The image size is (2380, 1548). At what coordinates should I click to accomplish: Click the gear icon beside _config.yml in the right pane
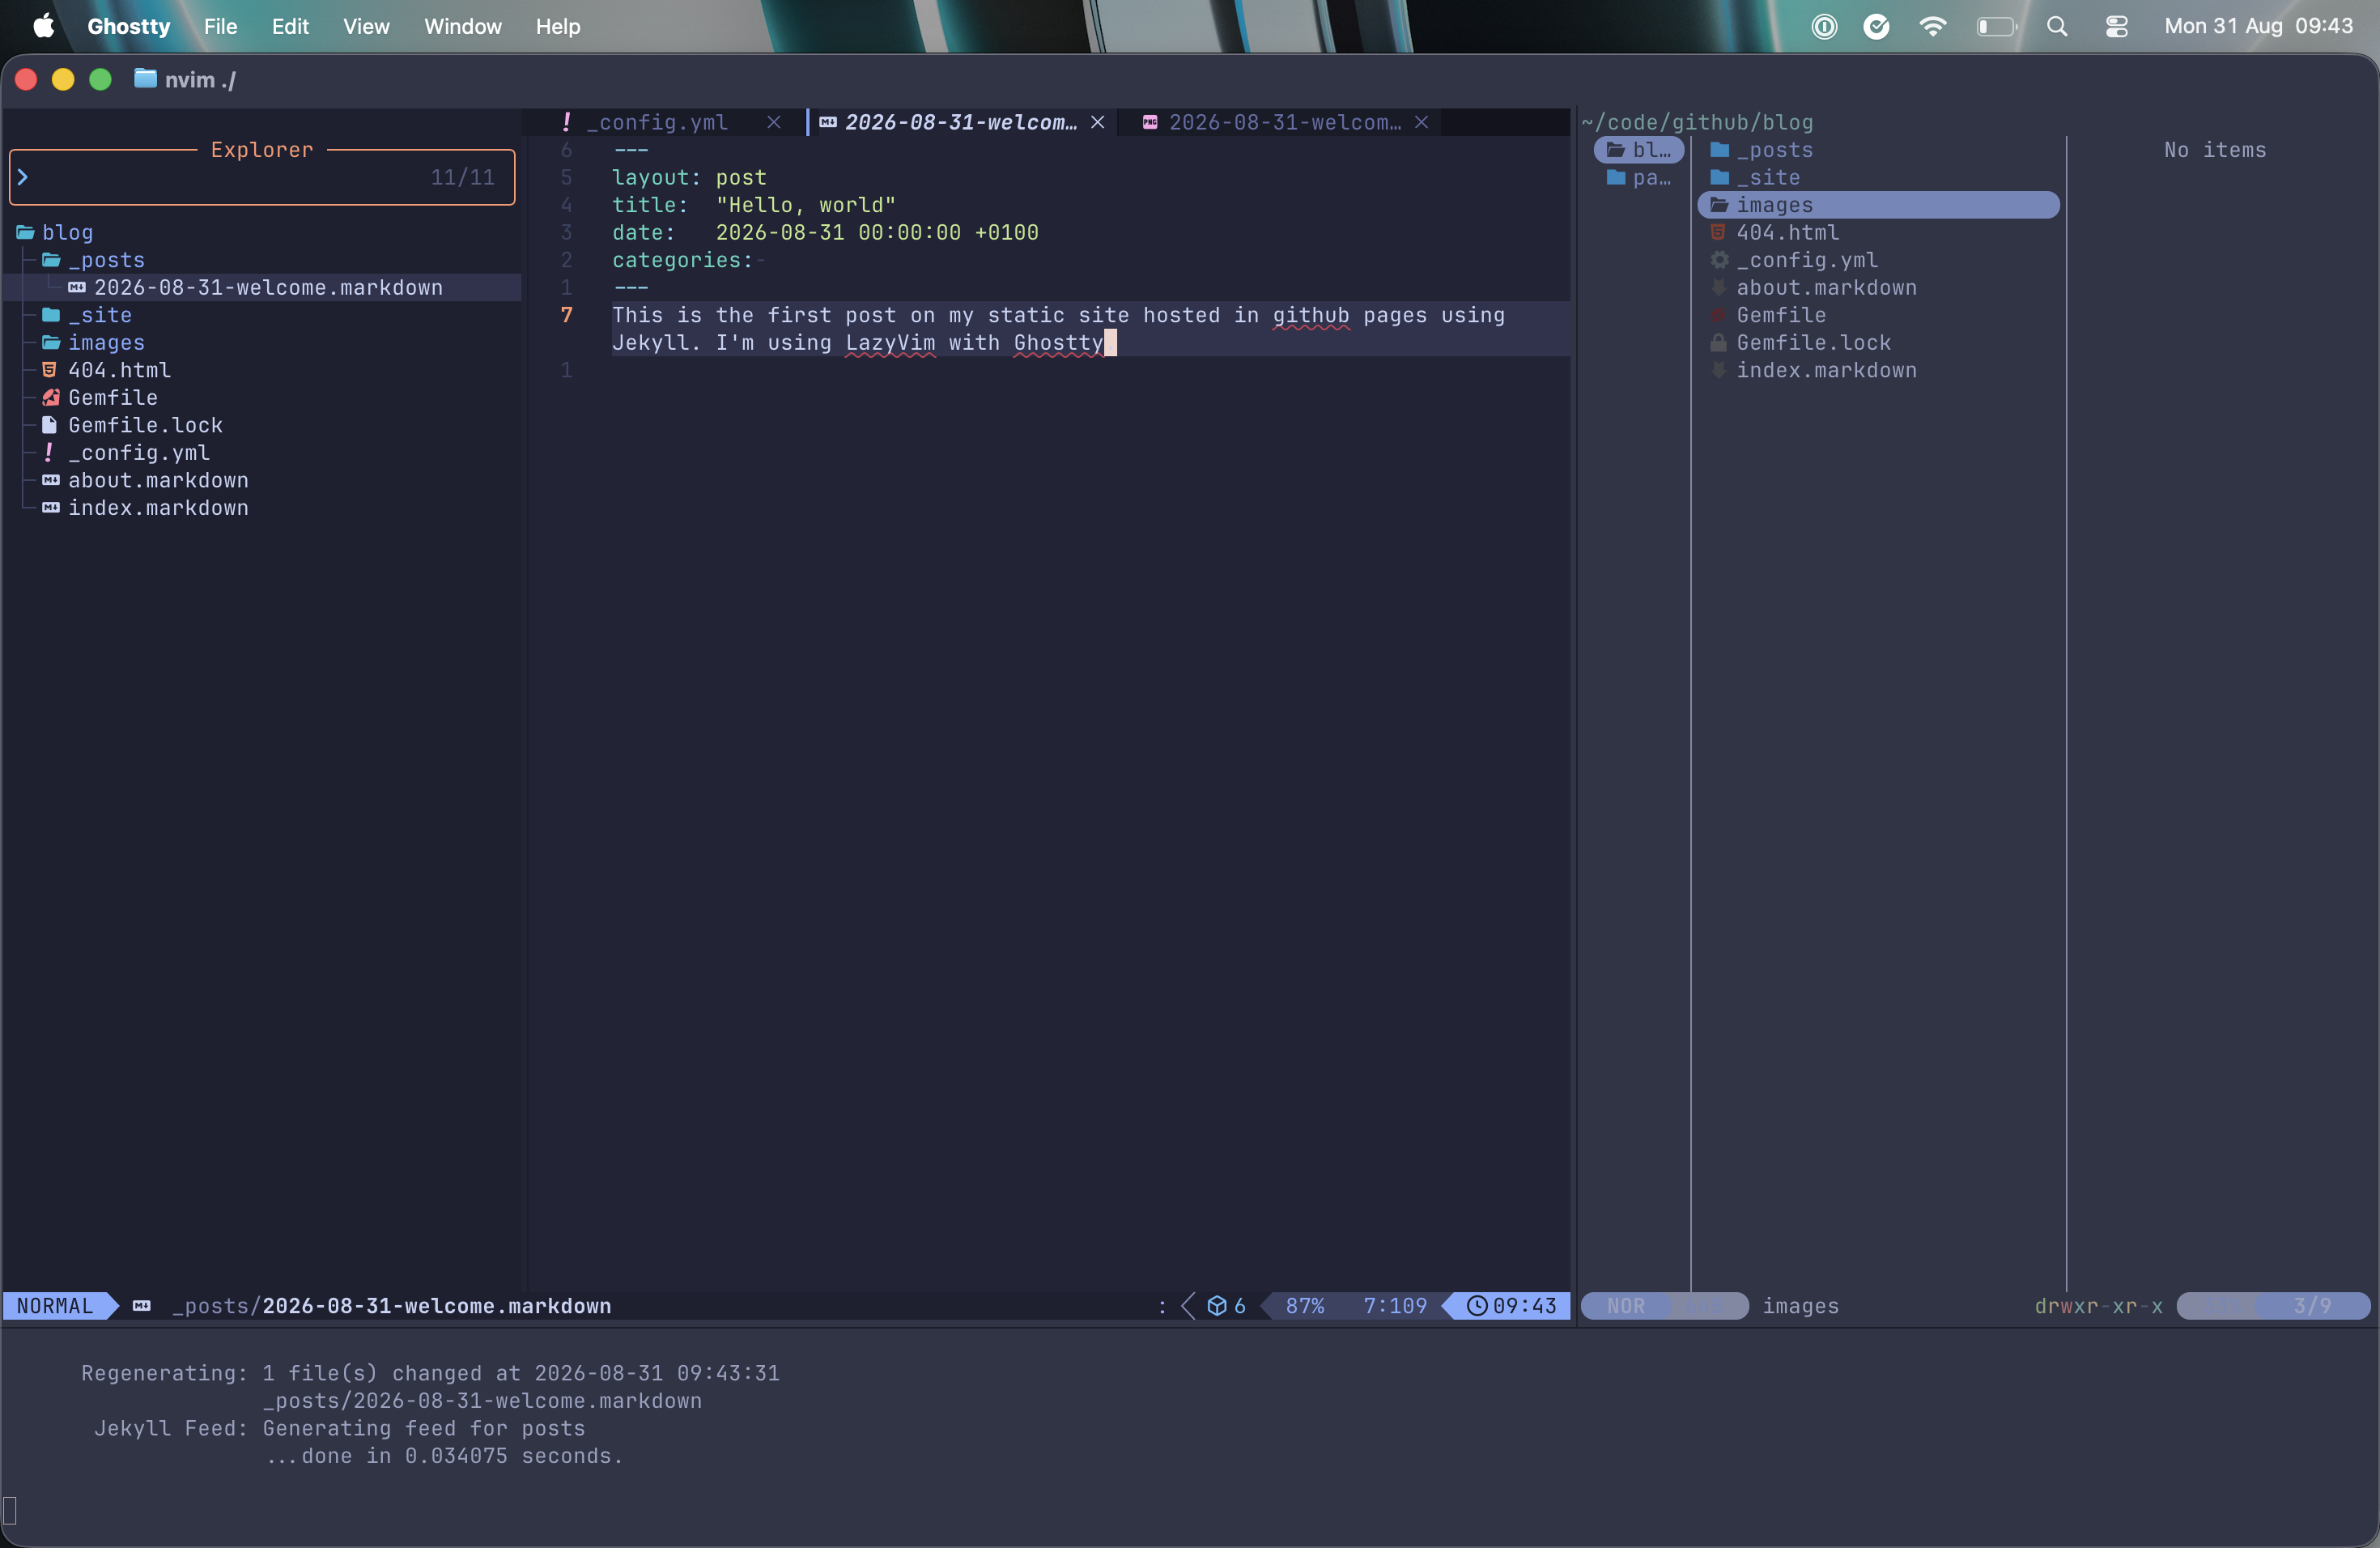click(1719, 260)
